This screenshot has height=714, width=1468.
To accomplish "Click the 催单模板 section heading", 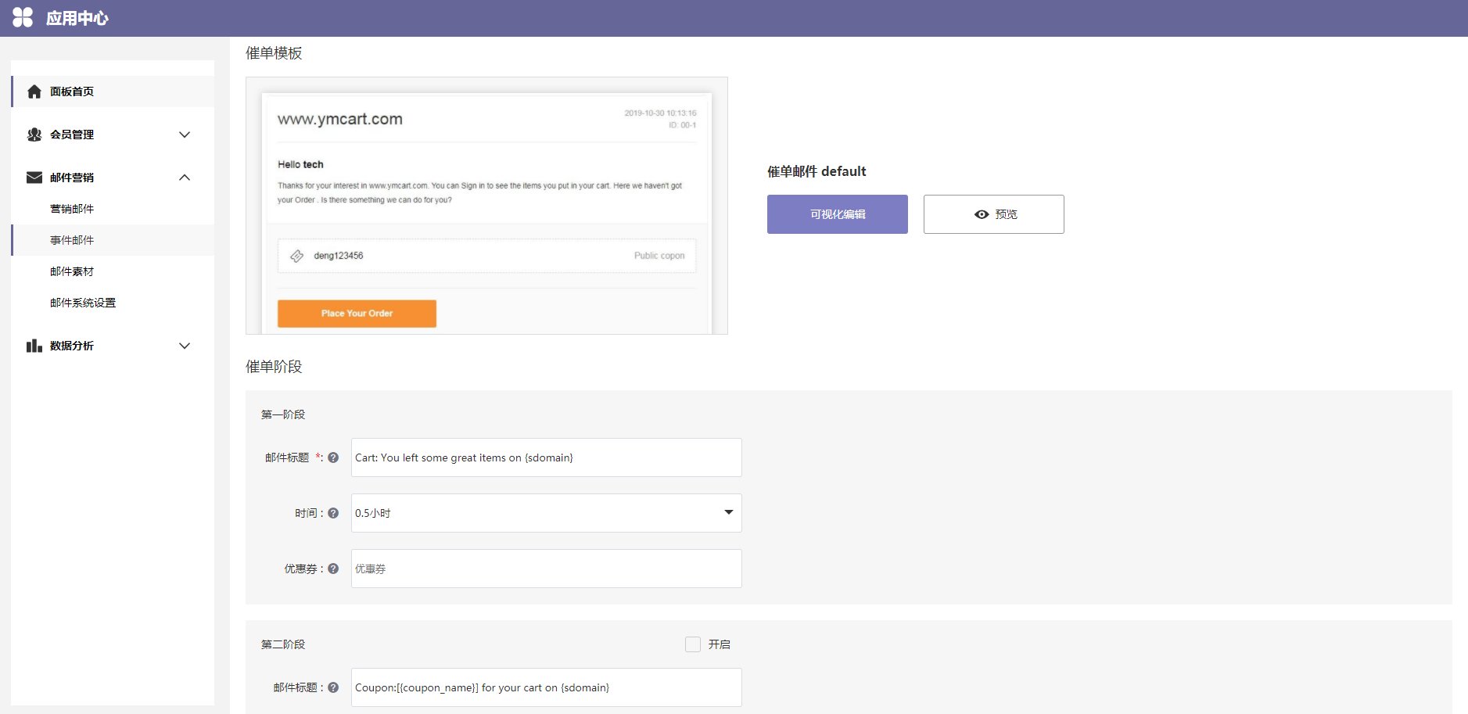I will coord(274,53).
